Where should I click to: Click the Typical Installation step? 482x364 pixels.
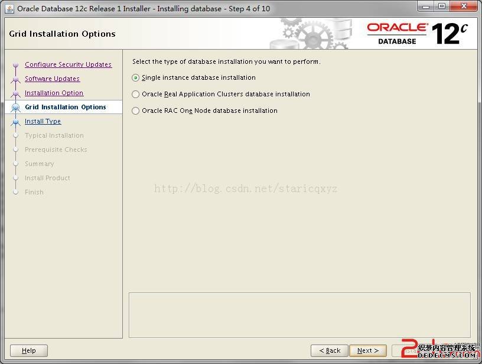[x=54, y=135]
